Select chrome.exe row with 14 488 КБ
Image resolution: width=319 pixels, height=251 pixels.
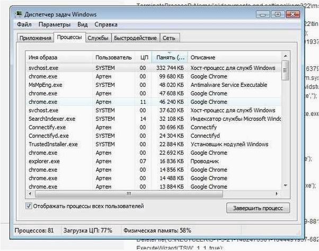coord(154,178)
